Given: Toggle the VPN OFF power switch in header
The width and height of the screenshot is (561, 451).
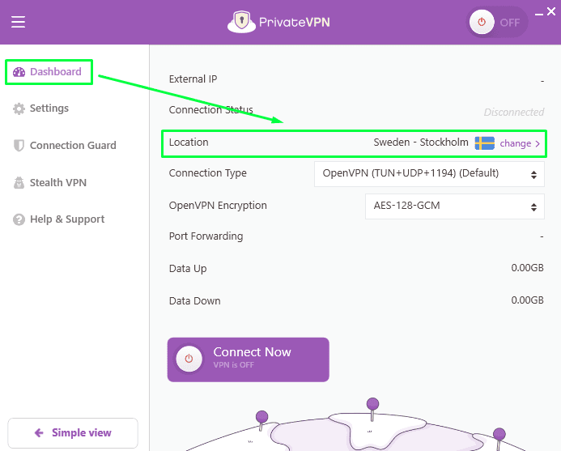Looking at the screenshot, I should pos(496,22).
